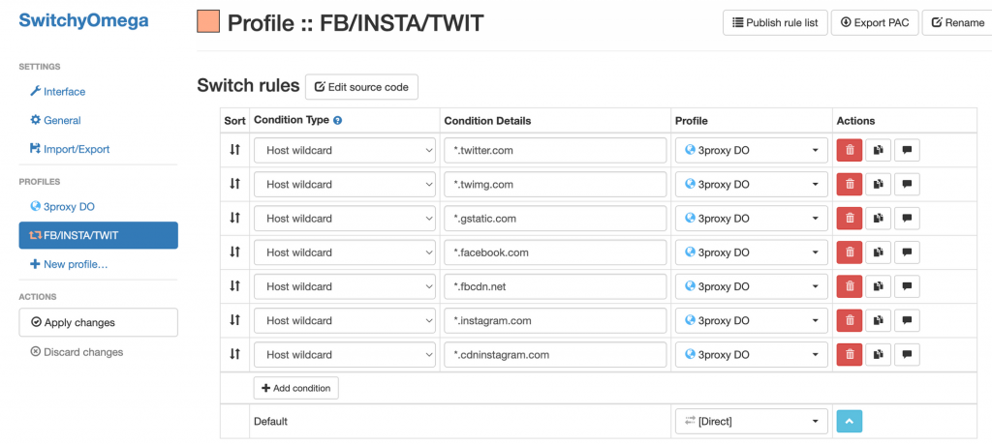Add note to *.cdninstagram.com rule

907,355
